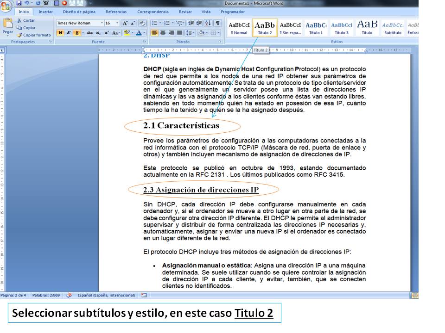This screenshot has width=445, height=333.
Task: Toggle paragraph marks (¶)
Action: 218,23
